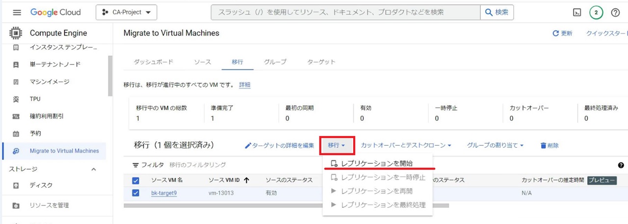Focus the 移行のフィルタリング filter field

point(198,165)
